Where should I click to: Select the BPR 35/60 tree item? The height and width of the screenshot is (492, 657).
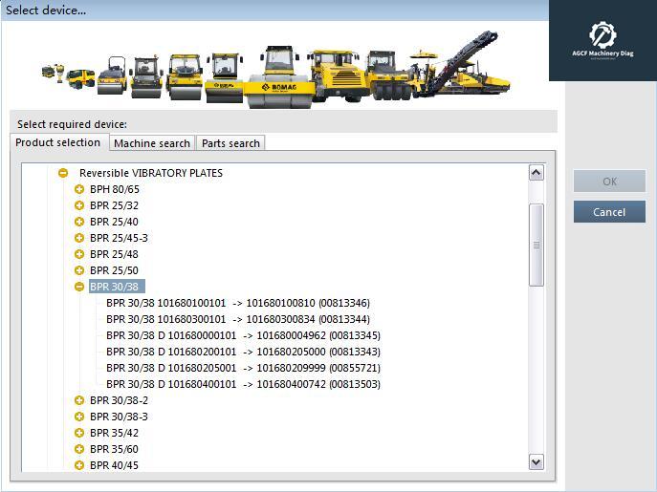click(114, 449)
